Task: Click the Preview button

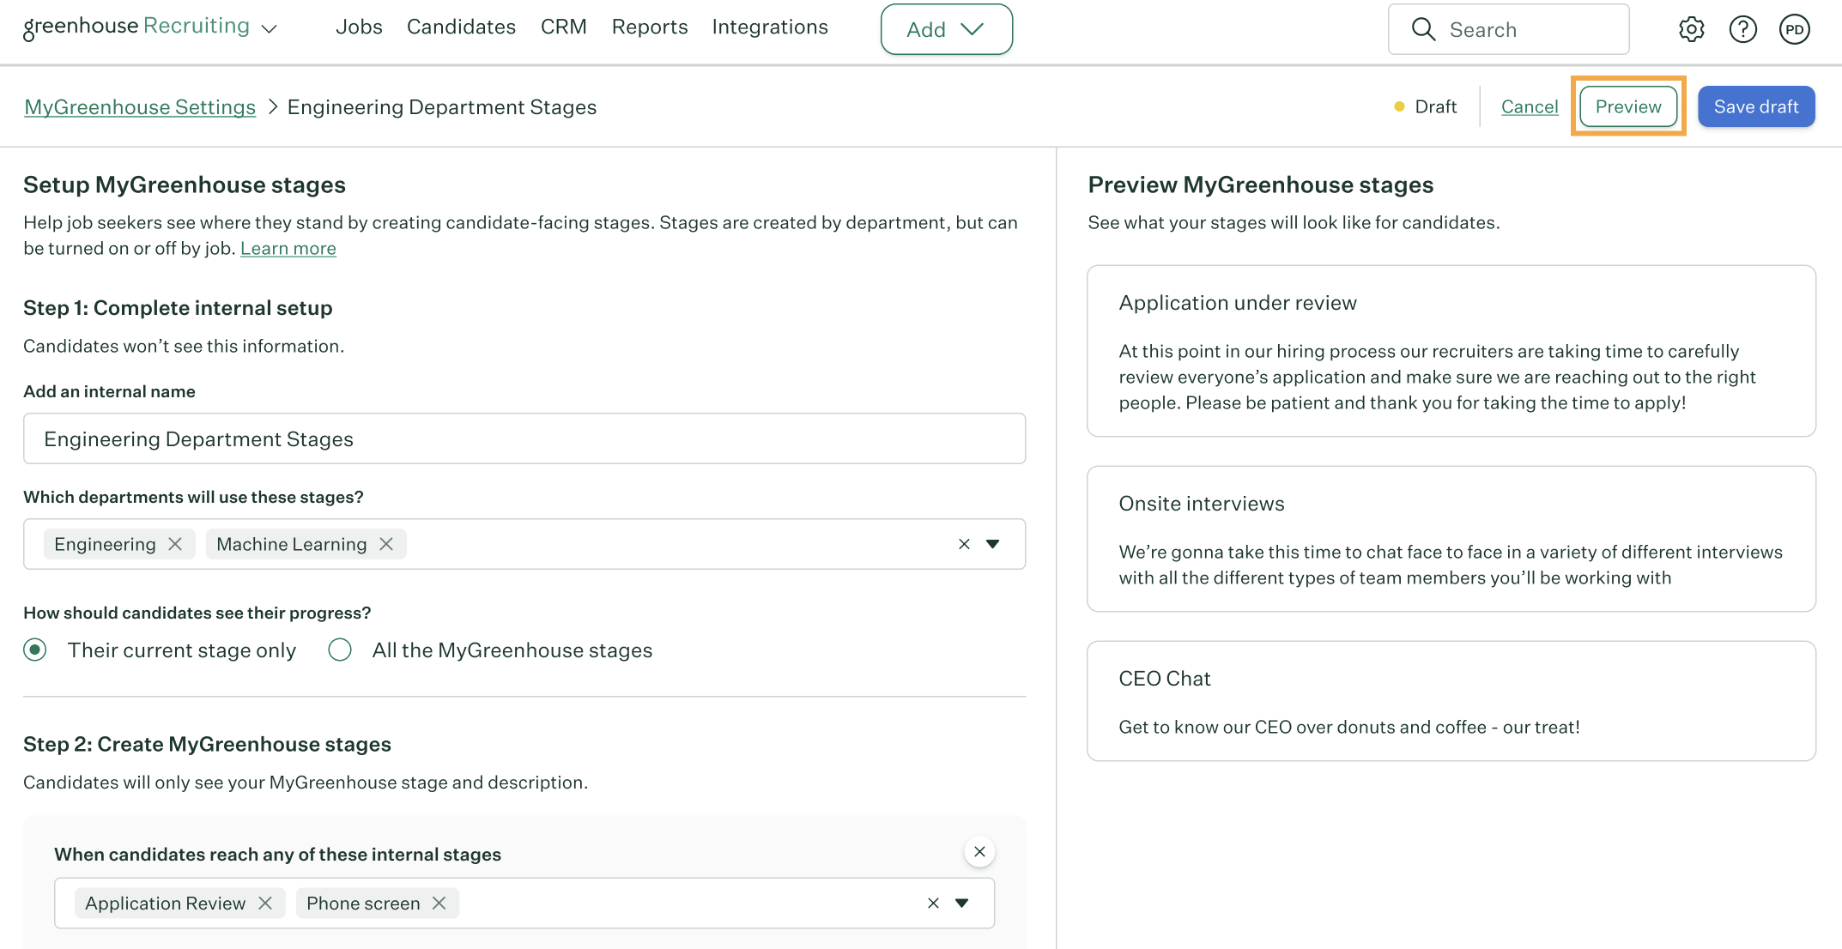Action: (1628, 106)
